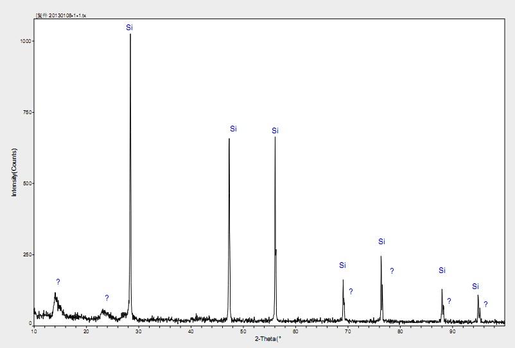Click the 70 tick on the 2-Theta axis
This screenshot has width=515, height=348.
pos(348,331)
